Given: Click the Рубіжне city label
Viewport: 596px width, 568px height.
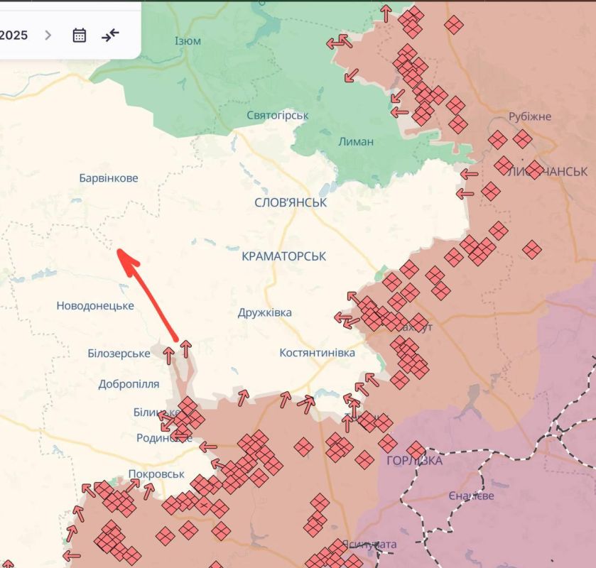Looking at the screenshot, I should 530,116.
